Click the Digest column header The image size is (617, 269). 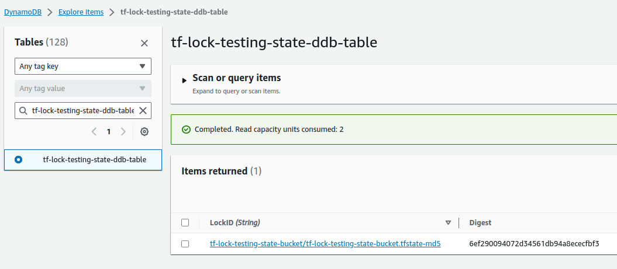tap(480, 223)
